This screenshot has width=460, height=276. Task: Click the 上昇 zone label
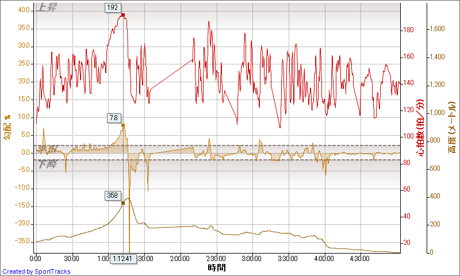point(46,9)
